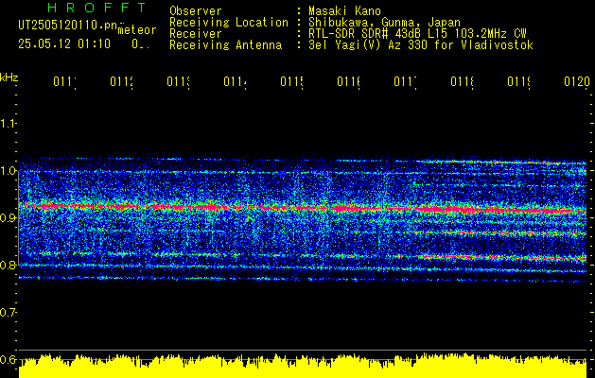Click the 0114 time marker
Screen dimensions: 595x378
tap(235, 81)
